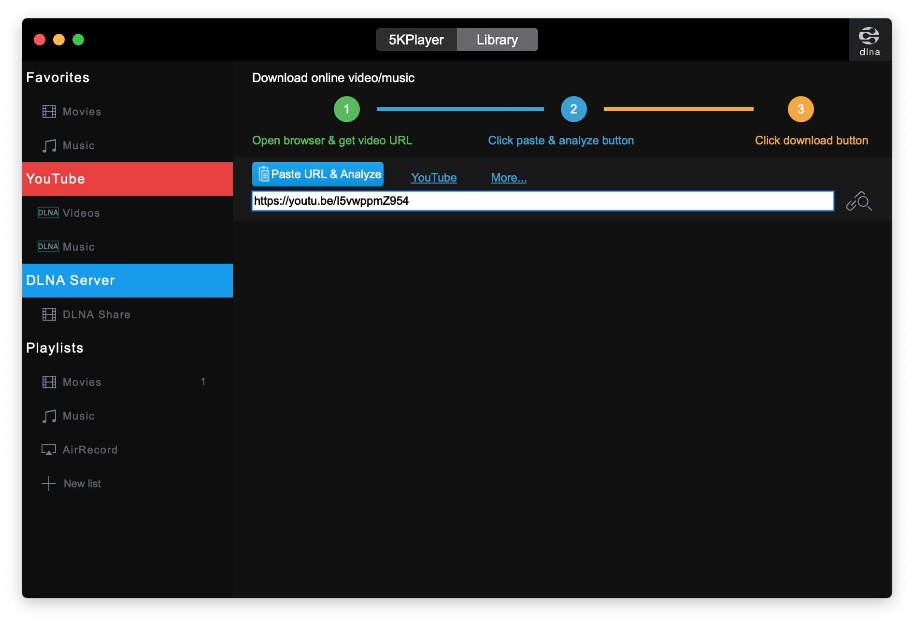Click the clipboard icon on Paste button
The width and height of the screenshot is (914, 624).
(x=264, y=174)
